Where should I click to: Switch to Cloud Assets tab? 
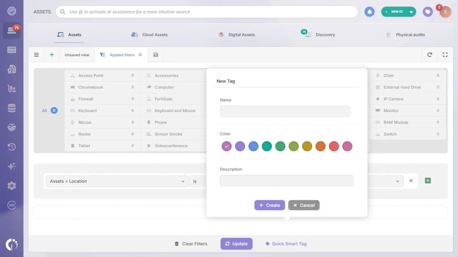(149, 35)
